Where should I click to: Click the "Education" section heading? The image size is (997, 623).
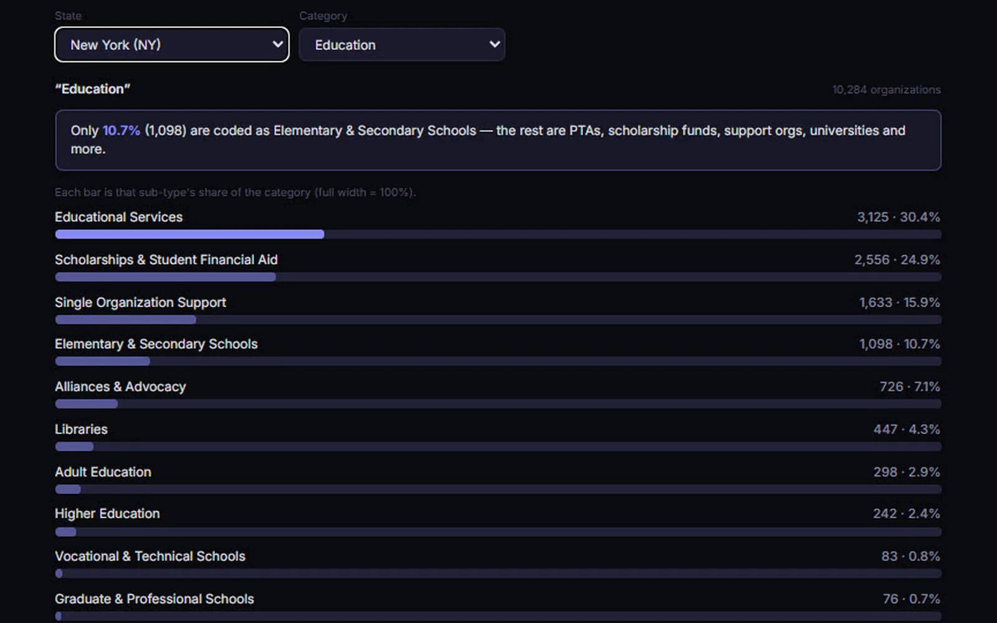tap(92, 89)
